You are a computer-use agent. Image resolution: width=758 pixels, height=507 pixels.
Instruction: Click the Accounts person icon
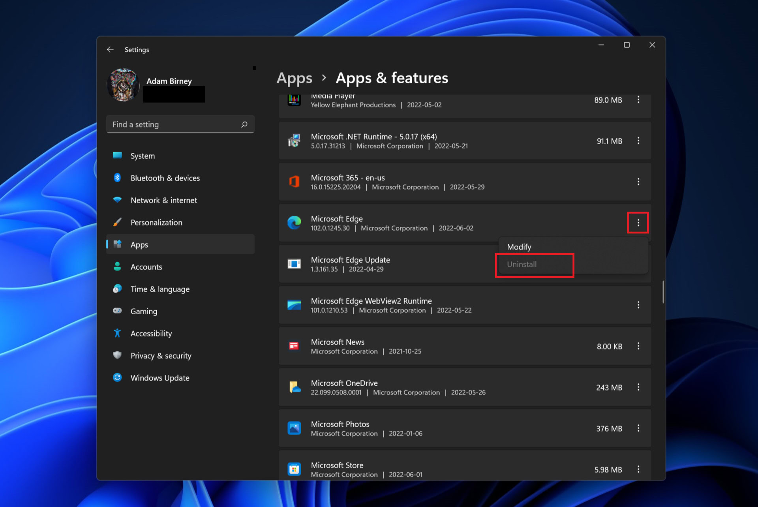pos(117,267)
